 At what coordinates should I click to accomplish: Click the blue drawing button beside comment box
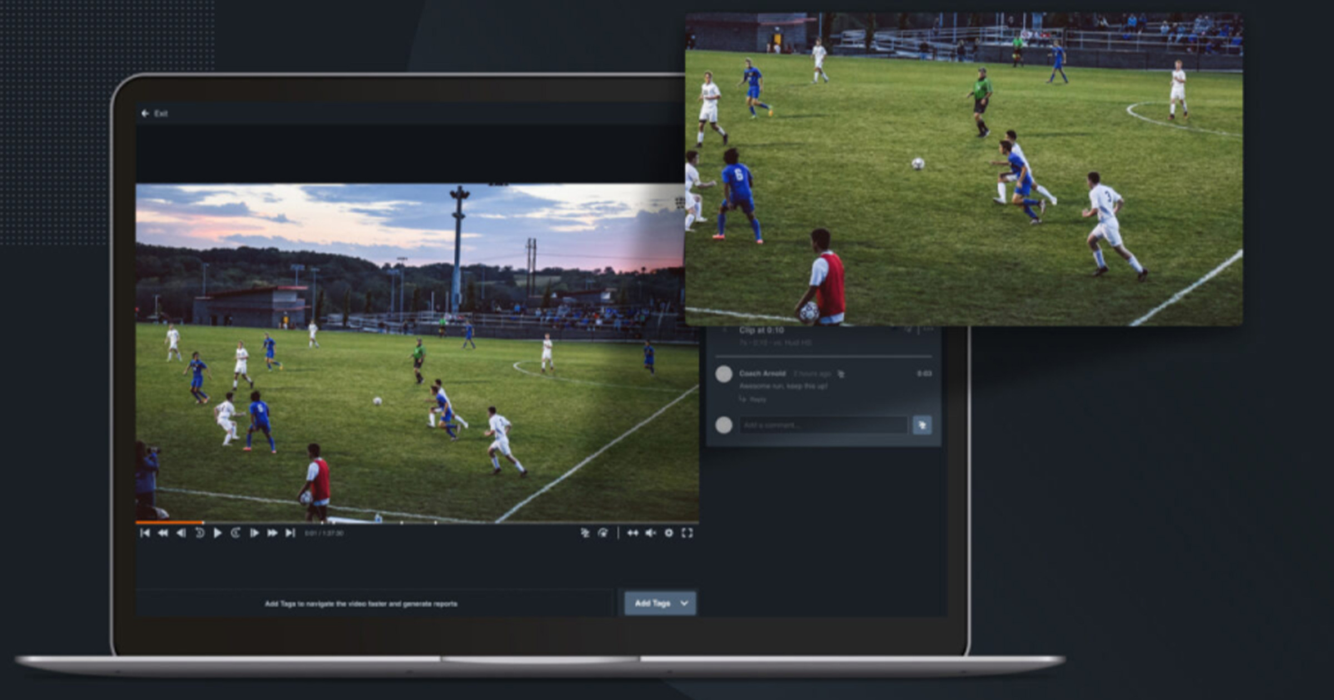922,426
